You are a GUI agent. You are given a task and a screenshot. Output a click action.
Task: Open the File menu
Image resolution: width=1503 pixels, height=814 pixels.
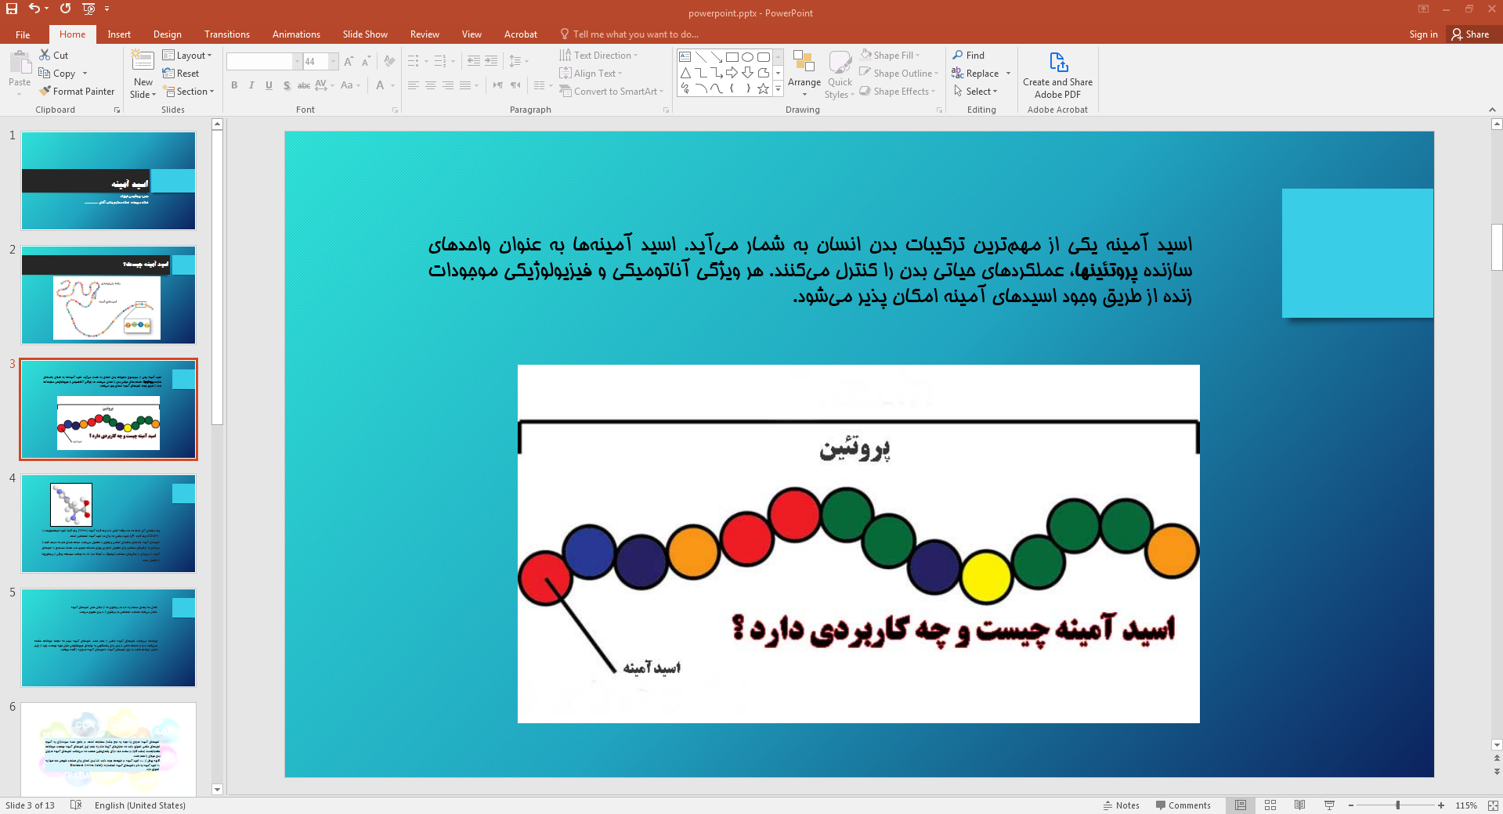pyautogui.click(x=23, y=34)
